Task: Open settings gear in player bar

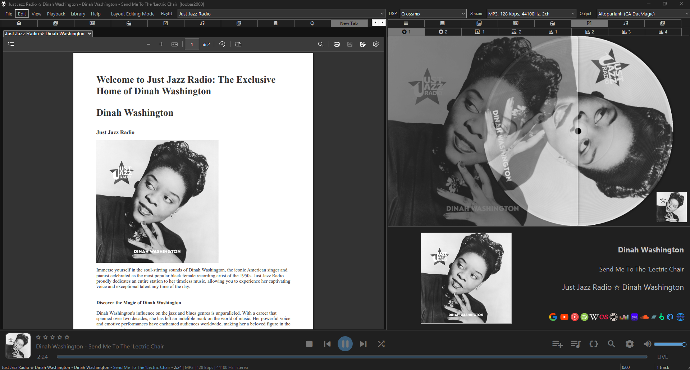Action: point(630,344)
